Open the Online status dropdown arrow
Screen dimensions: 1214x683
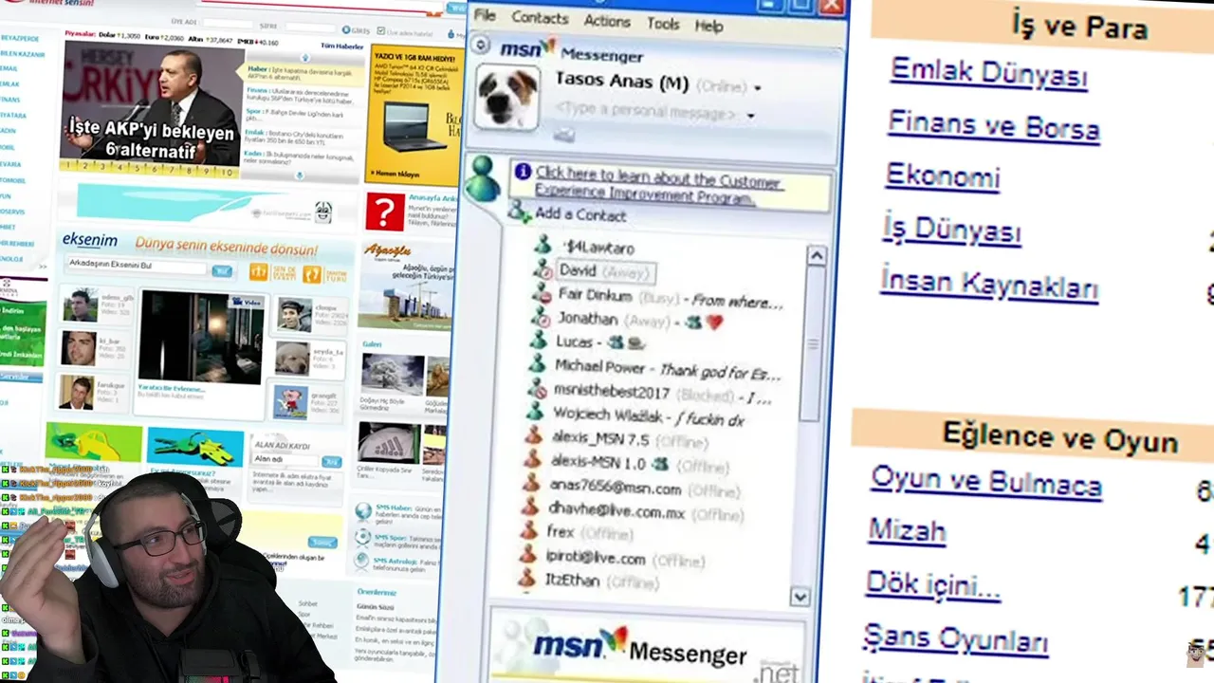coord(758,88)
